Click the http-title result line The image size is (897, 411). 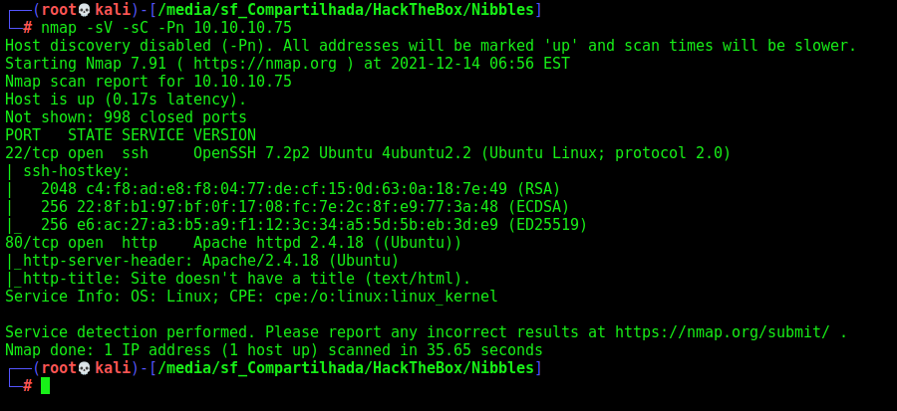238,279
